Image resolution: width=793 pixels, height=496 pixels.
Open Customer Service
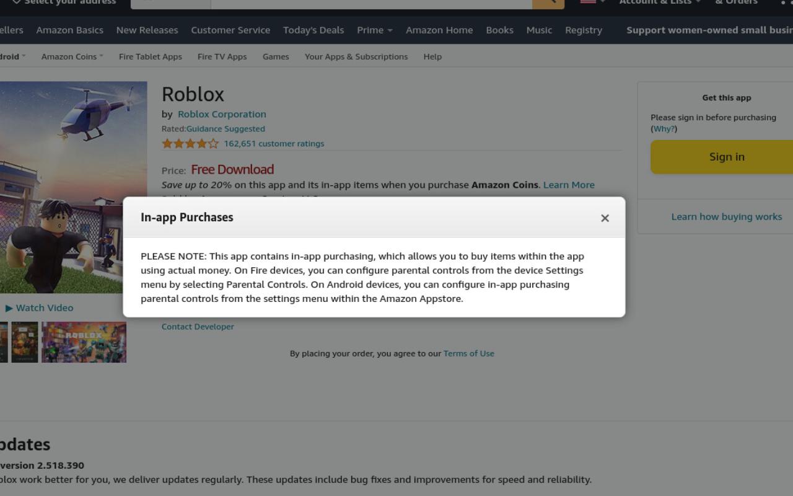click(230, 30)
